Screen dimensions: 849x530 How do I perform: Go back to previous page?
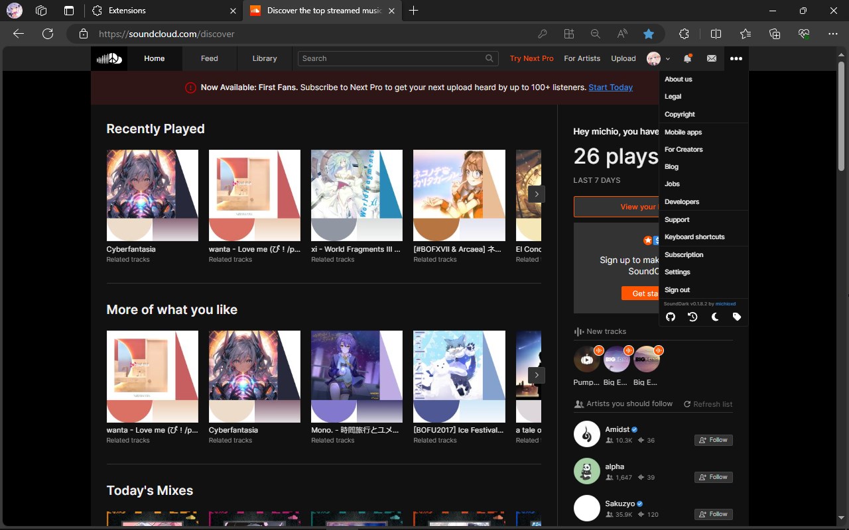tap(19, 34)
